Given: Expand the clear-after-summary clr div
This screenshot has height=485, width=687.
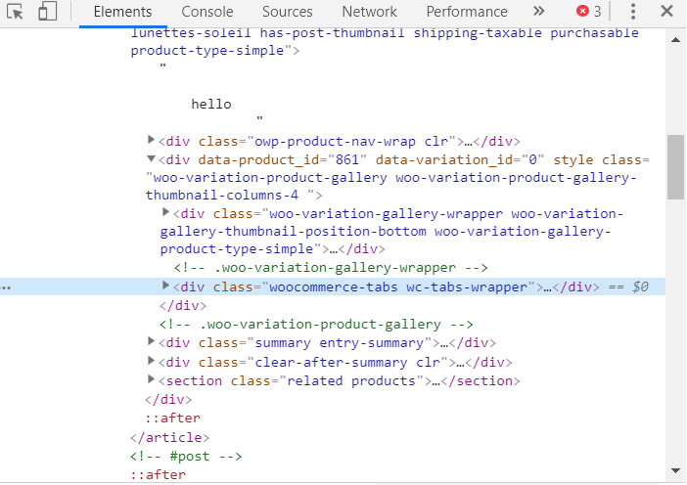Looking at the screenshot, I should tap(151, 361).
